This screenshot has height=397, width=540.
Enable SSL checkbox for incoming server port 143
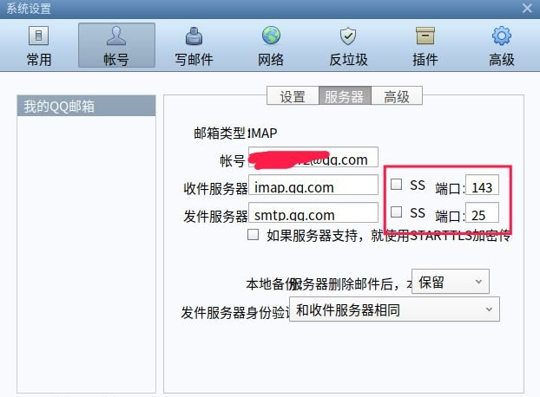pos(397,185)
